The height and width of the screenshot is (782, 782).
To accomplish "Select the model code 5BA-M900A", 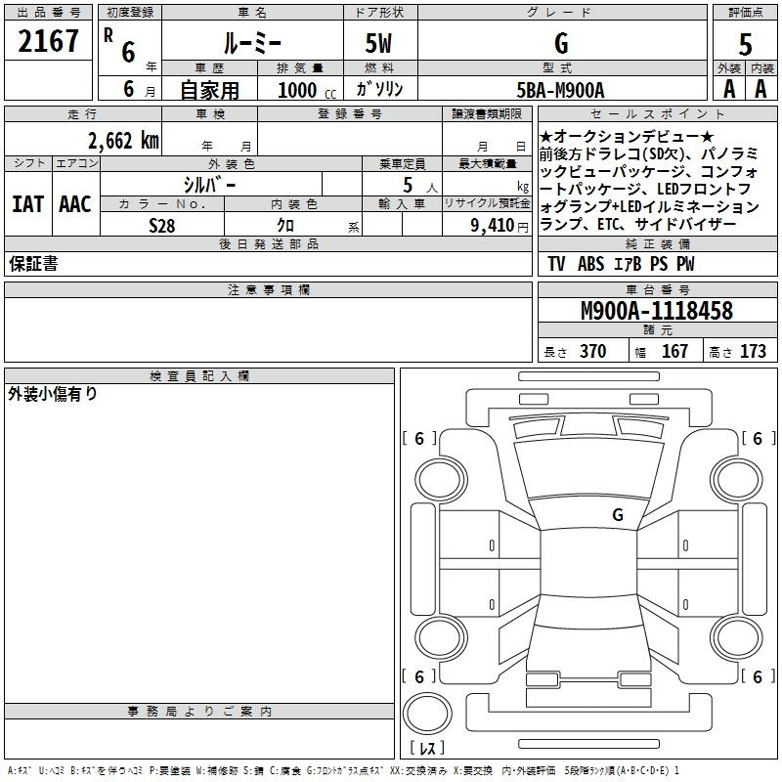I will coord(560,90).
